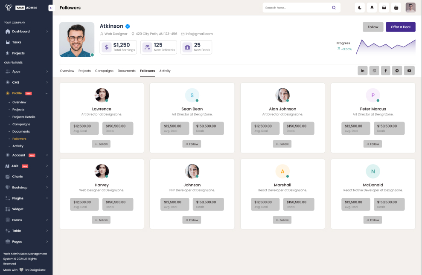Open Tasks in the sidebar
Image resolution: width=422 pixels, height=275 pixels.
point(26,42)
